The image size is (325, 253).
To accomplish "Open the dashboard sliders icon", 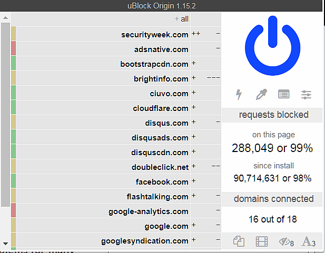I will pos(306,95).
